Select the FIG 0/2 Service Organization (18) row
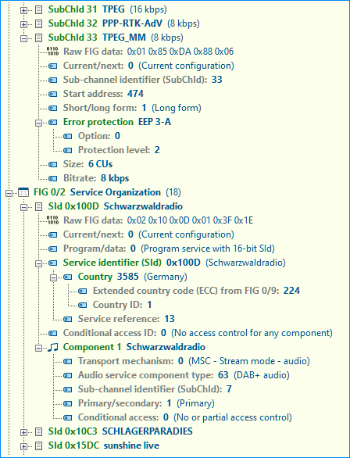 click(107, 192)
